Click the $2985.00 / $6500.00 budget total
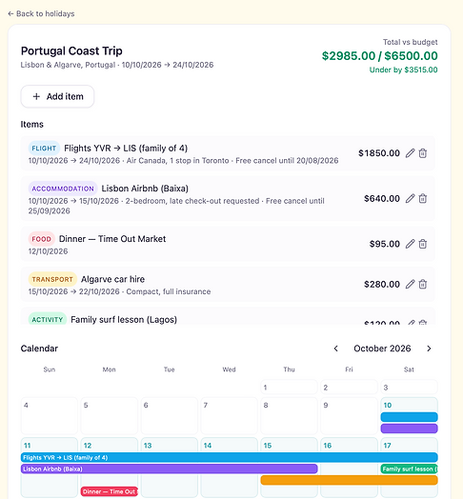The height and width of the screenshot is (499, 463). tap(379, 56)
